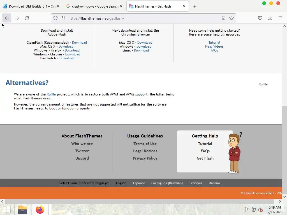Reload the FlashThemes page
Image resolution: width=287 pixels, height=215 pixels.
pos(27,18)
